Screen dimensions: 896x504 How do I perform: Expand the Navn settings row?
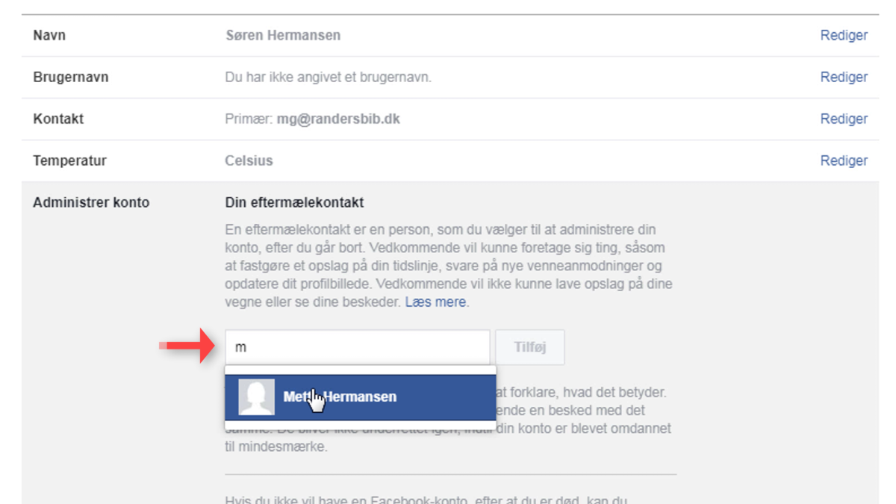(x=450, y=35)
